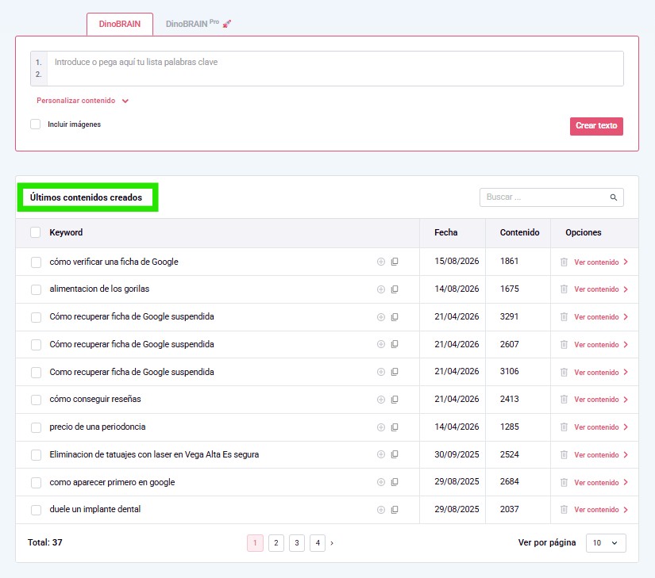Expand 'Personalizar contenido' options
This screenshot has height=578, width=655.
83,101
